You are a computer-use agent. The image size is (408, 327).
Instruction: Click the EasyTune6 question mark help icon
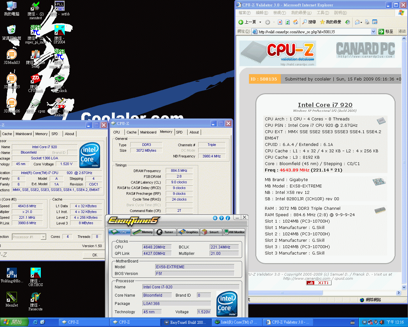coord(221,218)
